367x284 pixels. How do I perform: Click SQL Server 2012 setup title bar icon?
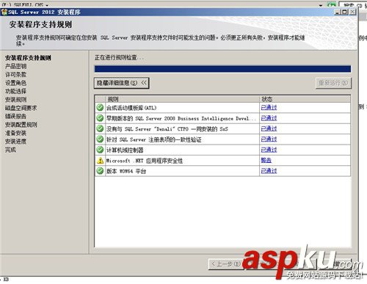click(x=4, y=12)
